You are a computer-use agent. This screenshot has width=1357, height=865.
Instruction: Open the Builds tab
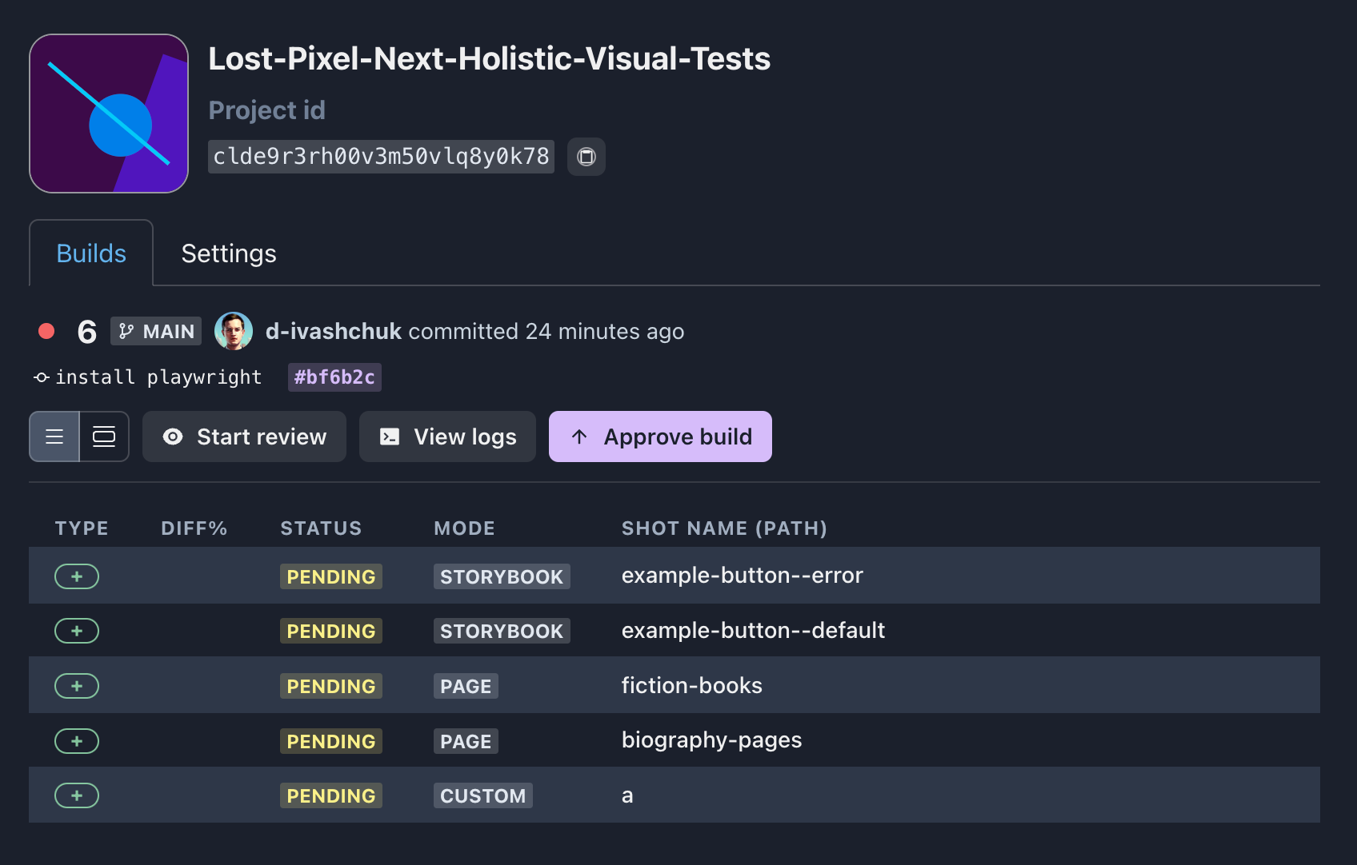(91, 253)
